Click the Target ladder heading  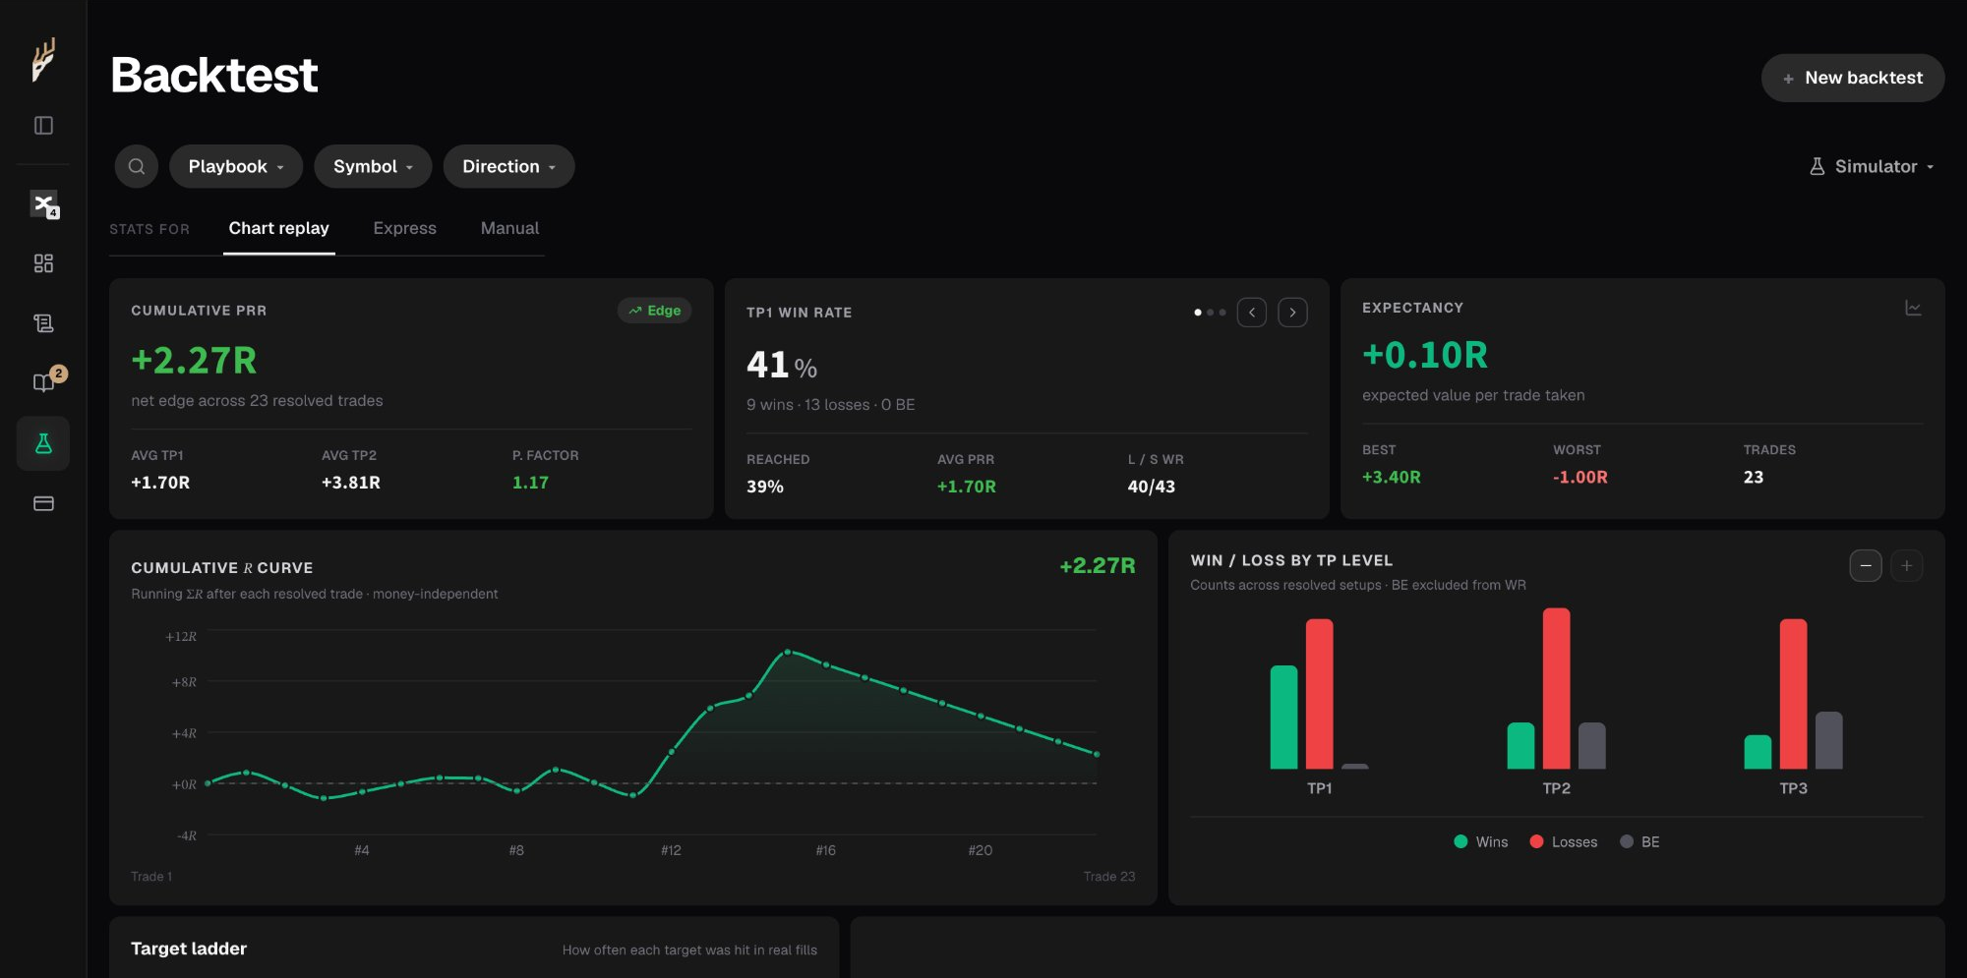pyautogui.click(x=189, y=949)
